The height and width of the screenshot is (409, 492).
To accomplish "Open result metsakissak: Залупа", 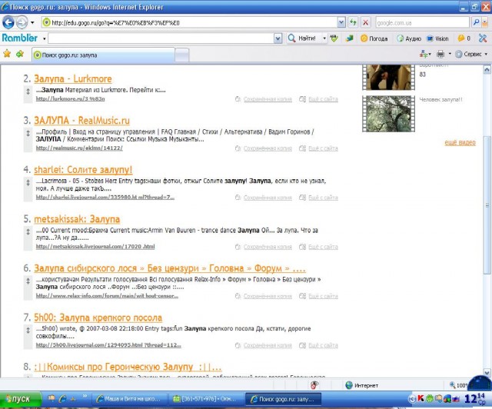I will (x=77, y=219).
